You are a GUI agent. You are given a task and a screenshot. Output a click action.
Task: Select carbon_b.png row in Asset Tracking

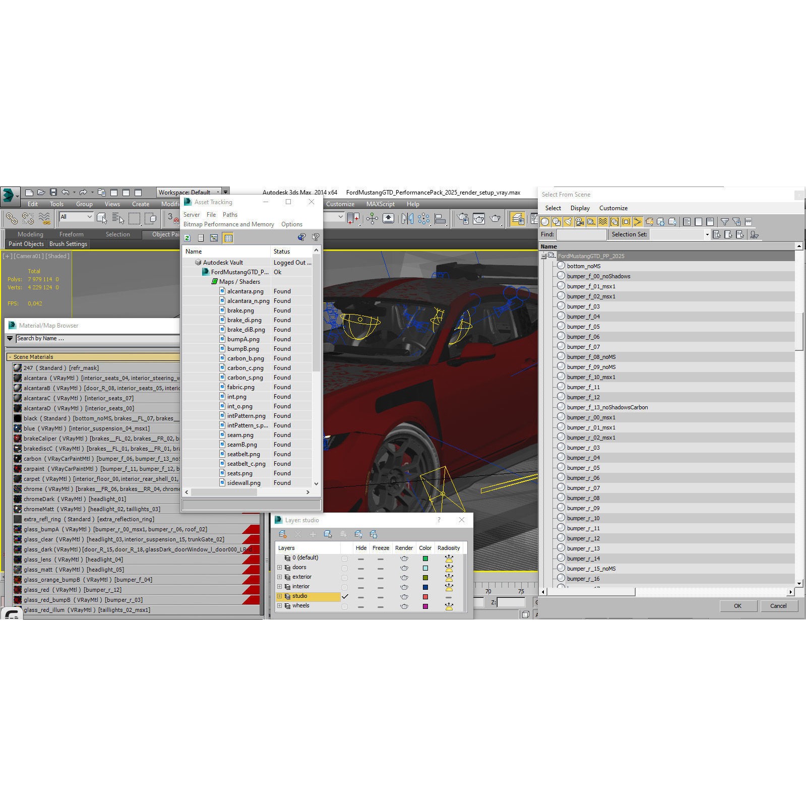coord(247,358)
